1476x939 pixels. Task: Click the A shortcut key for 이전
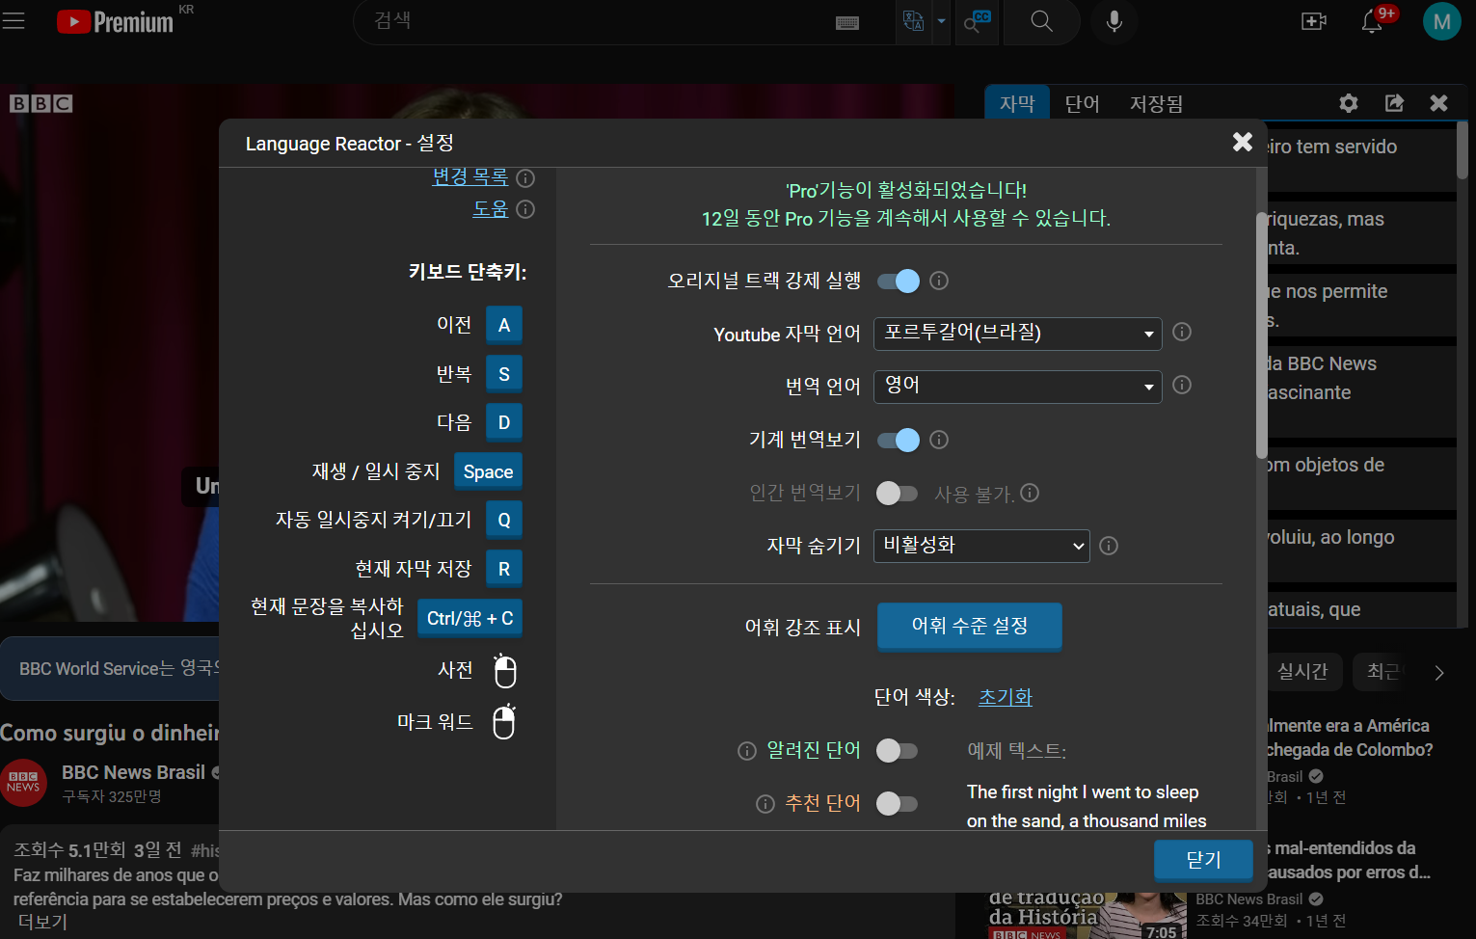pos(504,326)
